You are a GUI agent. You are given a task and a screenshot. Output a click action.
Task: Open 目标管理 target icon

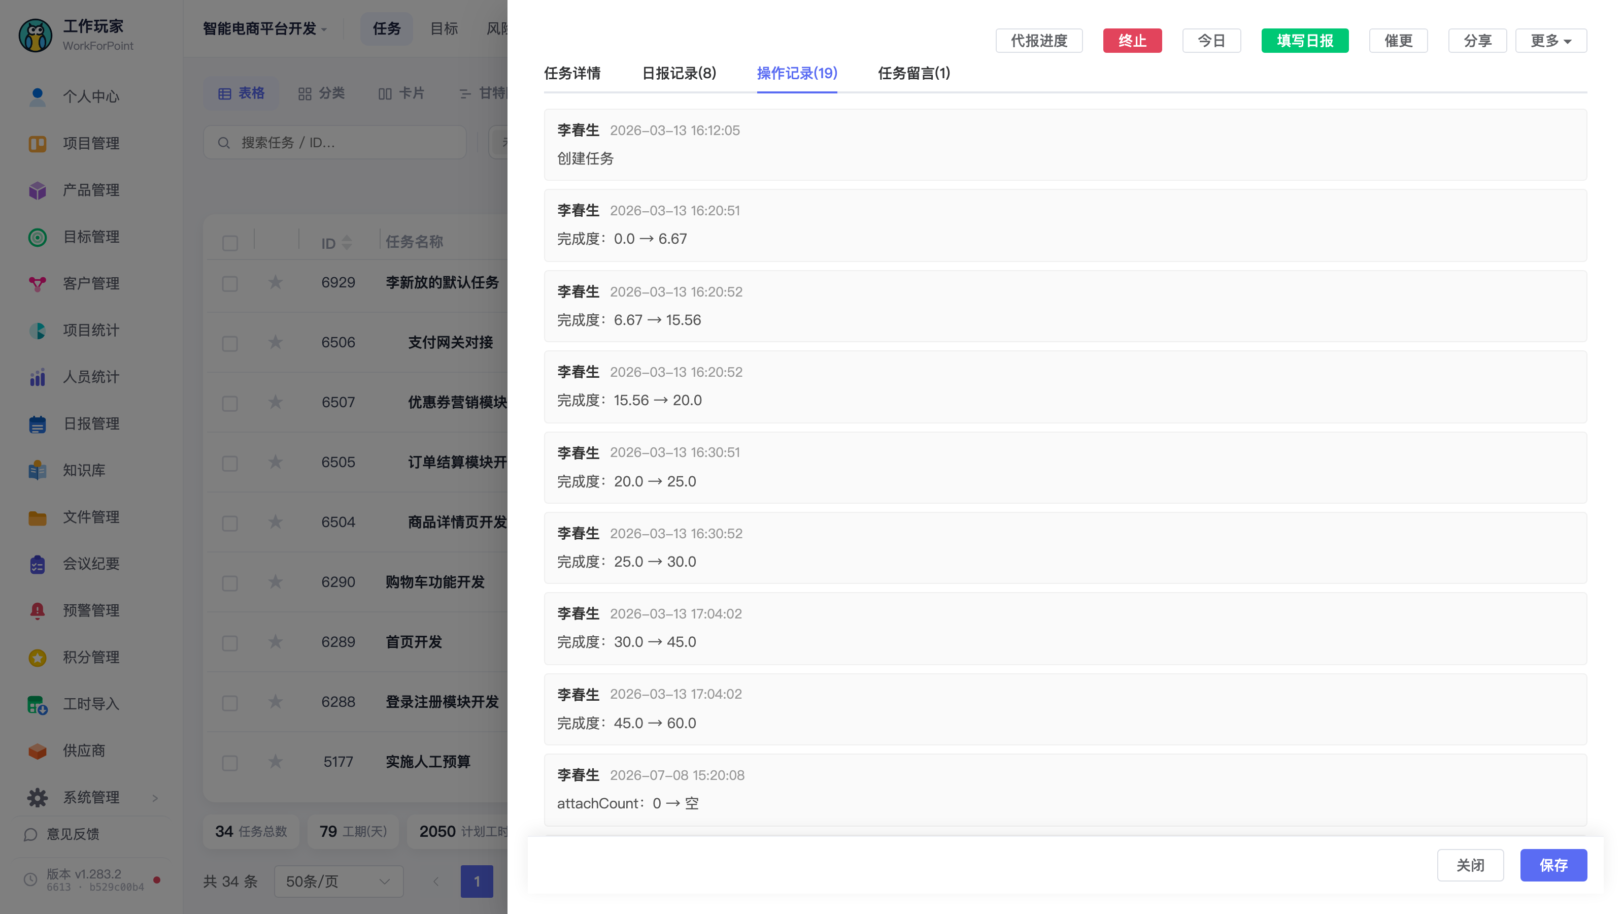(37, 237)
